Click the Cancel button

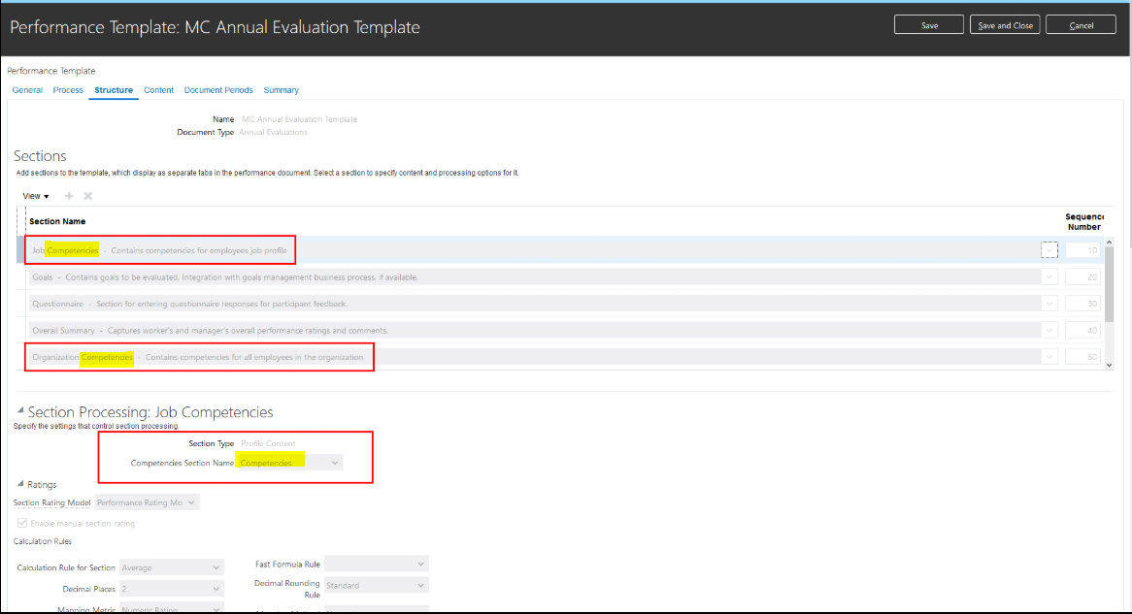click(x=1081, y=24)
